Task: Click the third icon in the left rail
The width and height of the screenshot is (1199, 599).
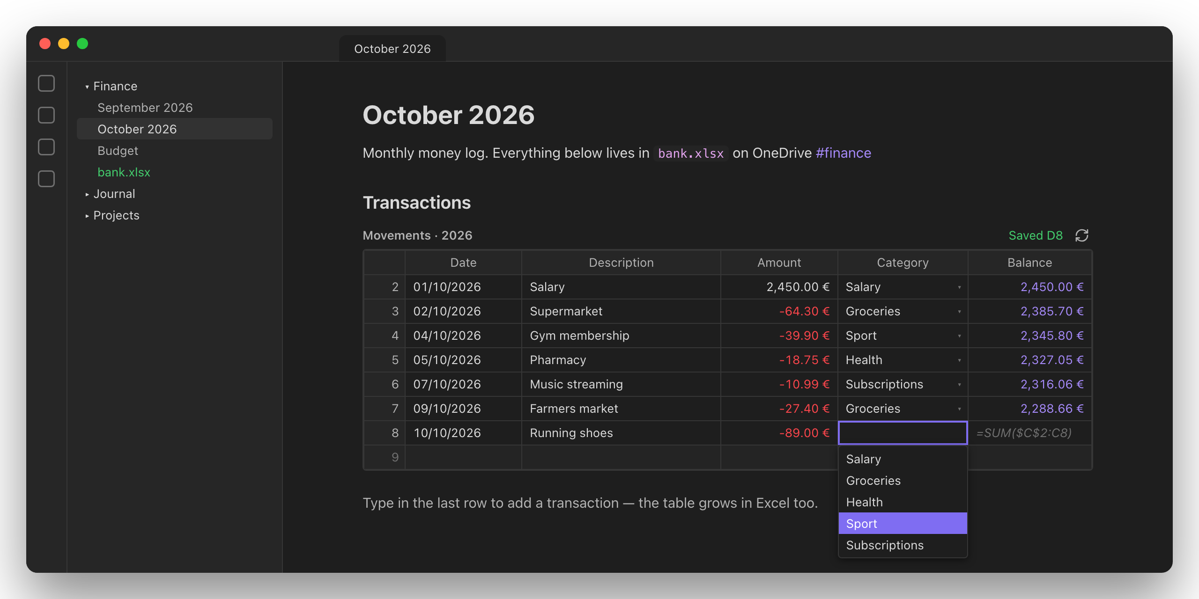Action: (46, 147)
